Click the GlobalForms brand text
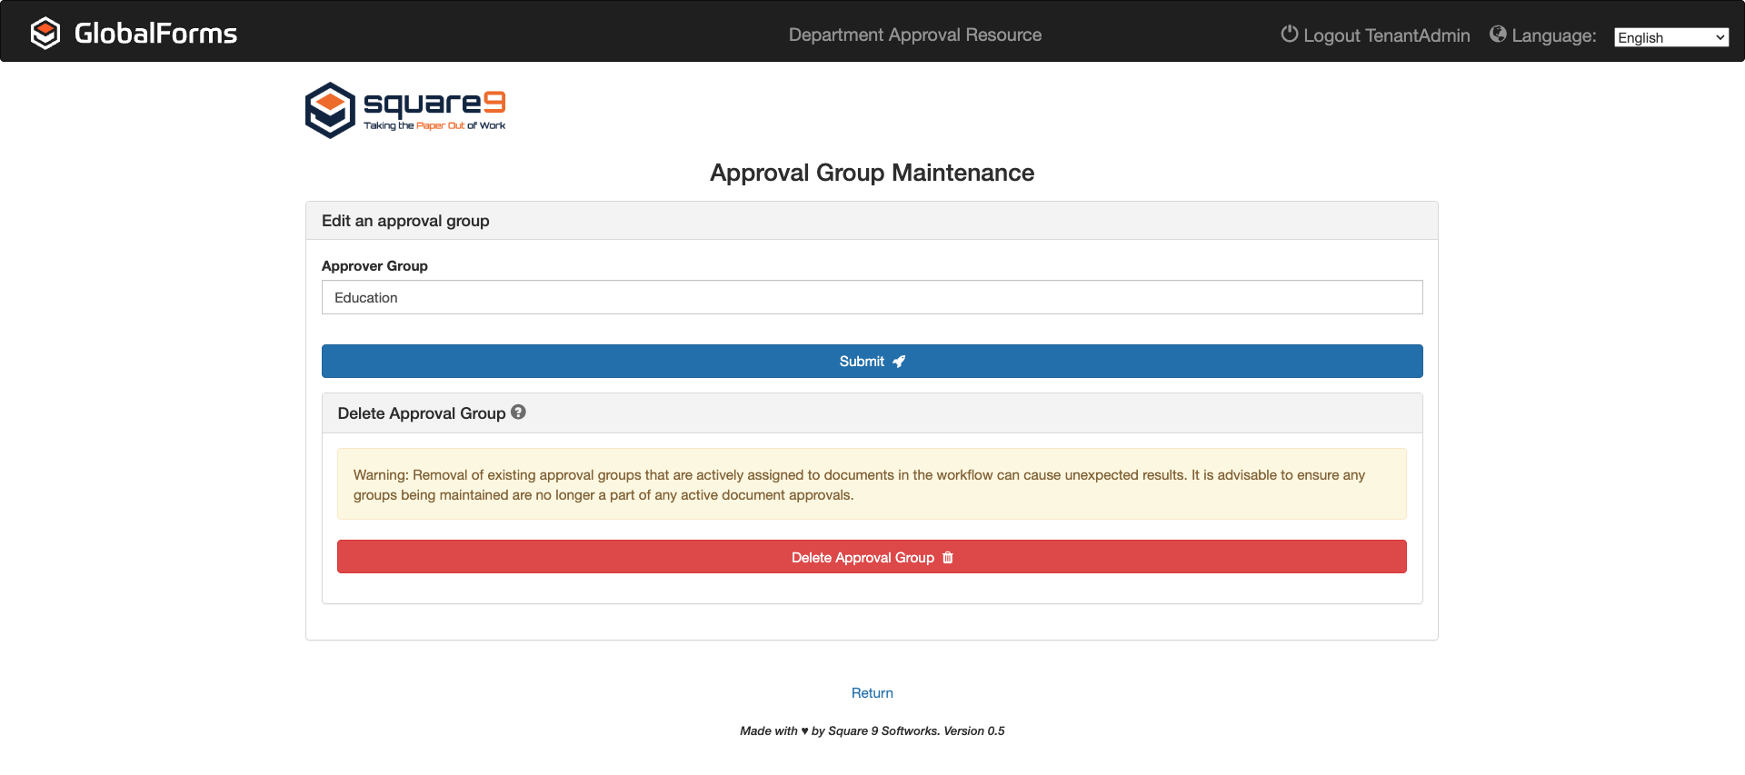This screenshot has height=775, width=1745. pos(155,34)
